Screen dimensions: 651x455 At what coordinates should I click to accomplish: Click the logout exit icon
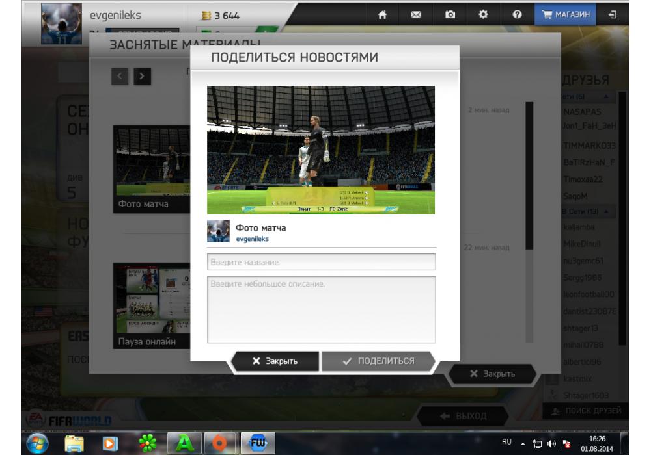tap(613, 15)
